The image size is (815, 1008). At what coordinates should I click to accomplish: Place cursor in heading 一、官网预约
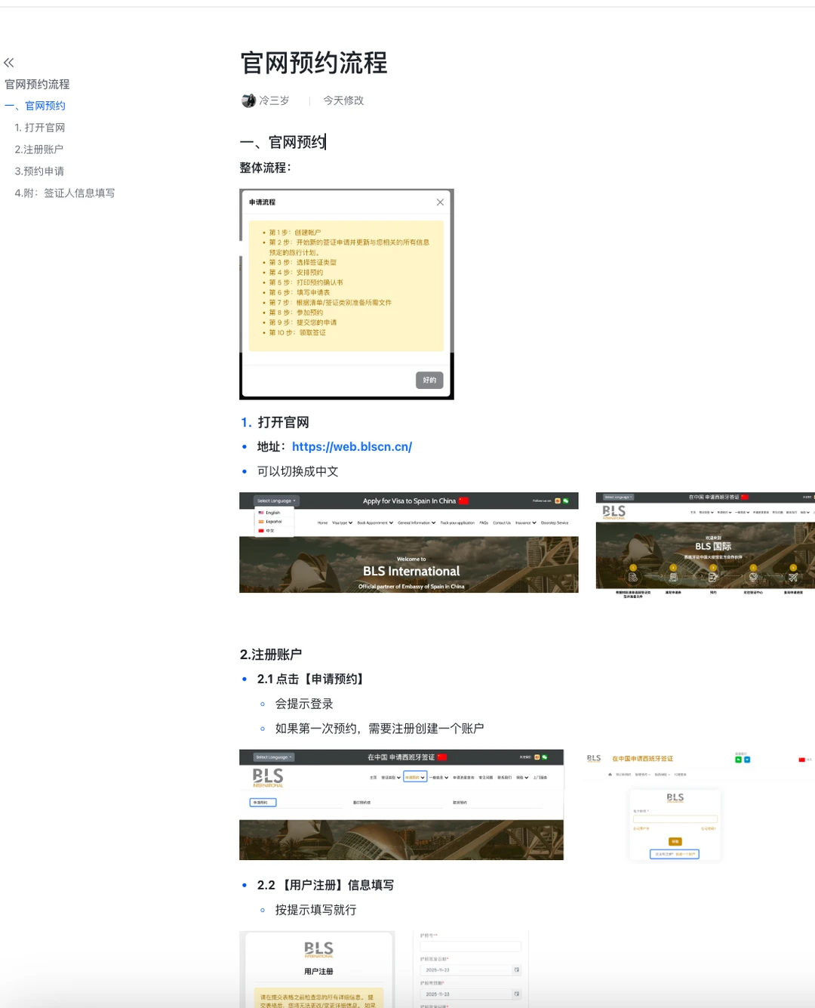tap(282, 142)
